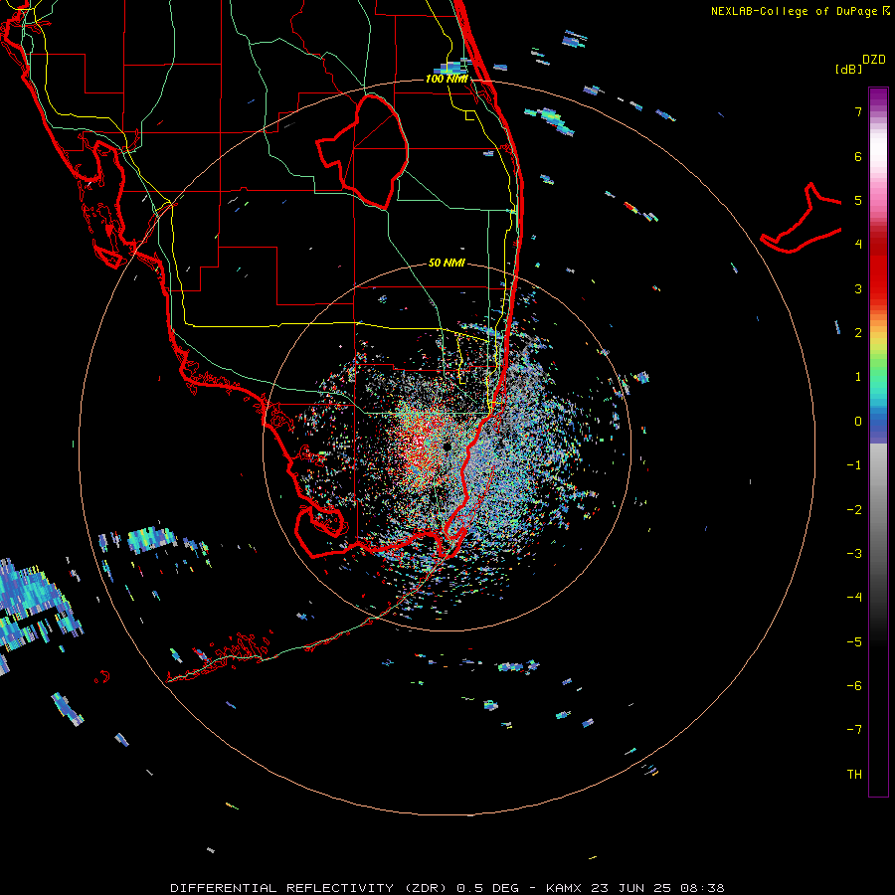Click the 5 value on the color scale

pos(858,200)
